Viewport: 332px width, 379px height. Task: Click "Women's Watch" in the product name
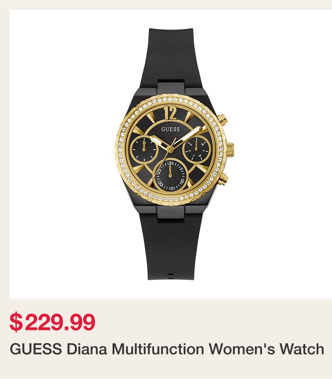click(267, 349)
